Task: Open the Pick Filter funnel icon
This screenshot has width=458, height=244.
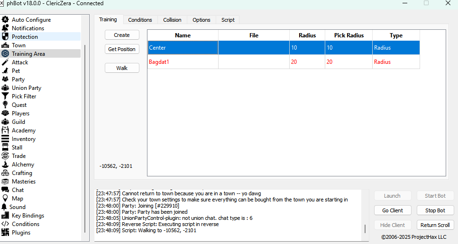Action: [5, 96]
